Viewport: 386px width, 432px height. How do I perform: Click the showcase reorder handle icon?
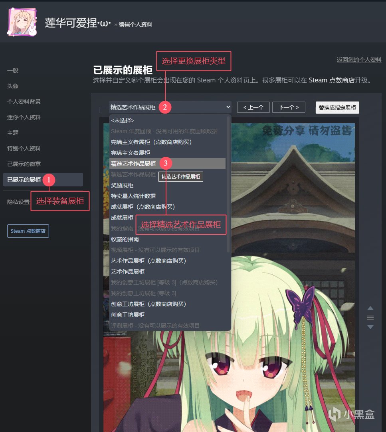coord(370,318)
